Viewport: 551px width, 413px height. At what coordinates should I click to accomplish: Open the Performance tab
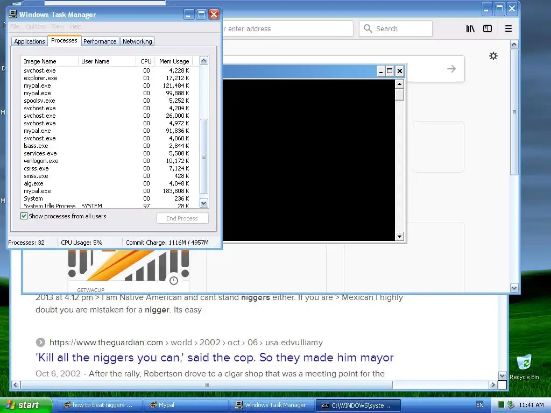(100, 41)
